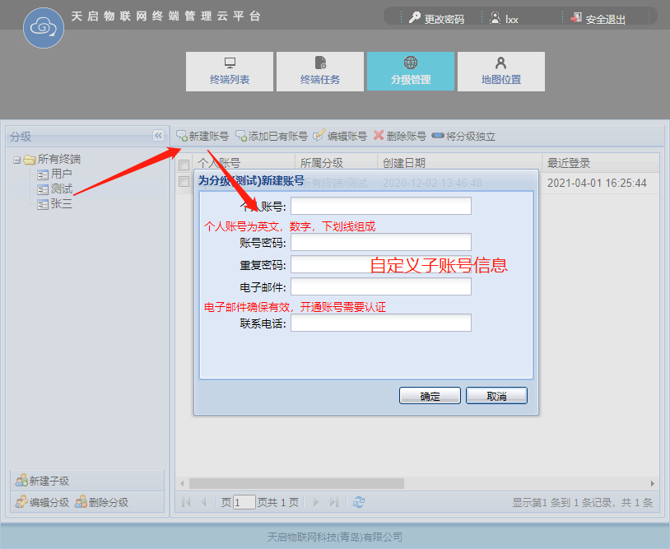The image size is (670, 549).
Task: Go to first page icon
Action: [x=186, y=502]
